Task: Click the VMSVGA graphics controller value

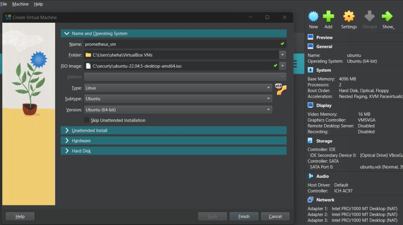Action: pos(366,120)
